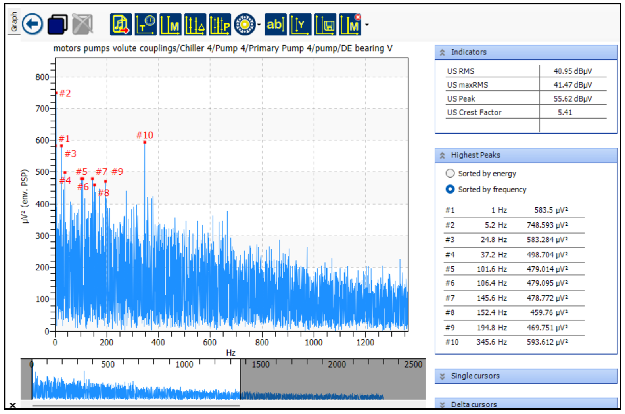Click the overlapping windows icon
Screen dimensions: 625x414
pos(58,24)
